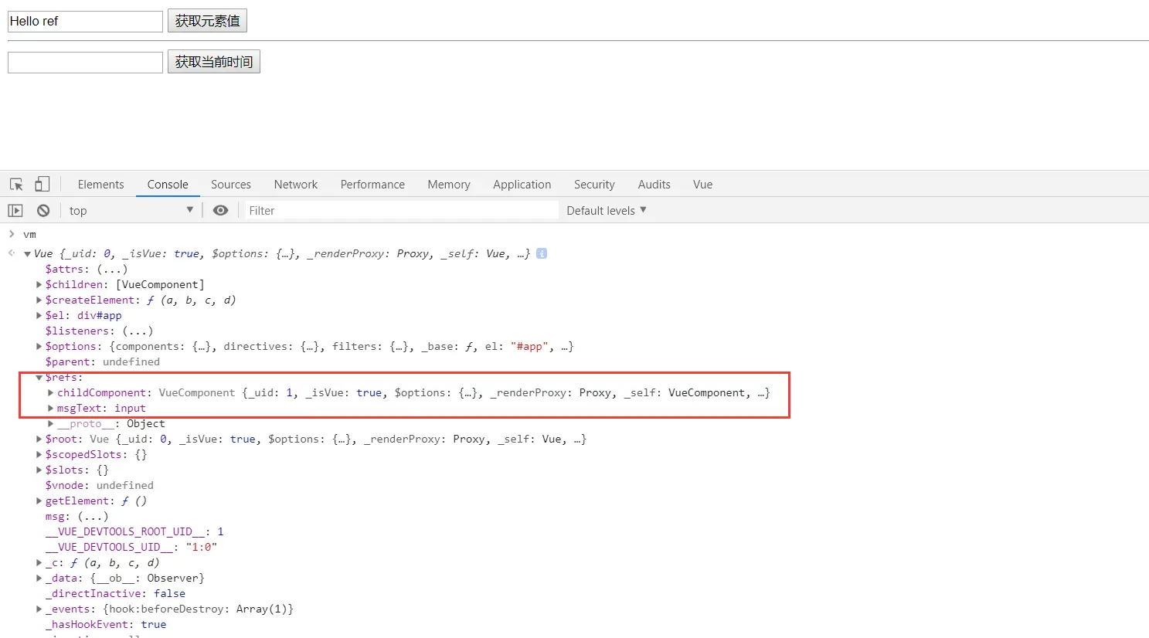Image resolution: width=1149 pixels, height=638 pixels.
Task: Expand the getElement function entry
Action: pyautogui.click(x=39, y=501)
